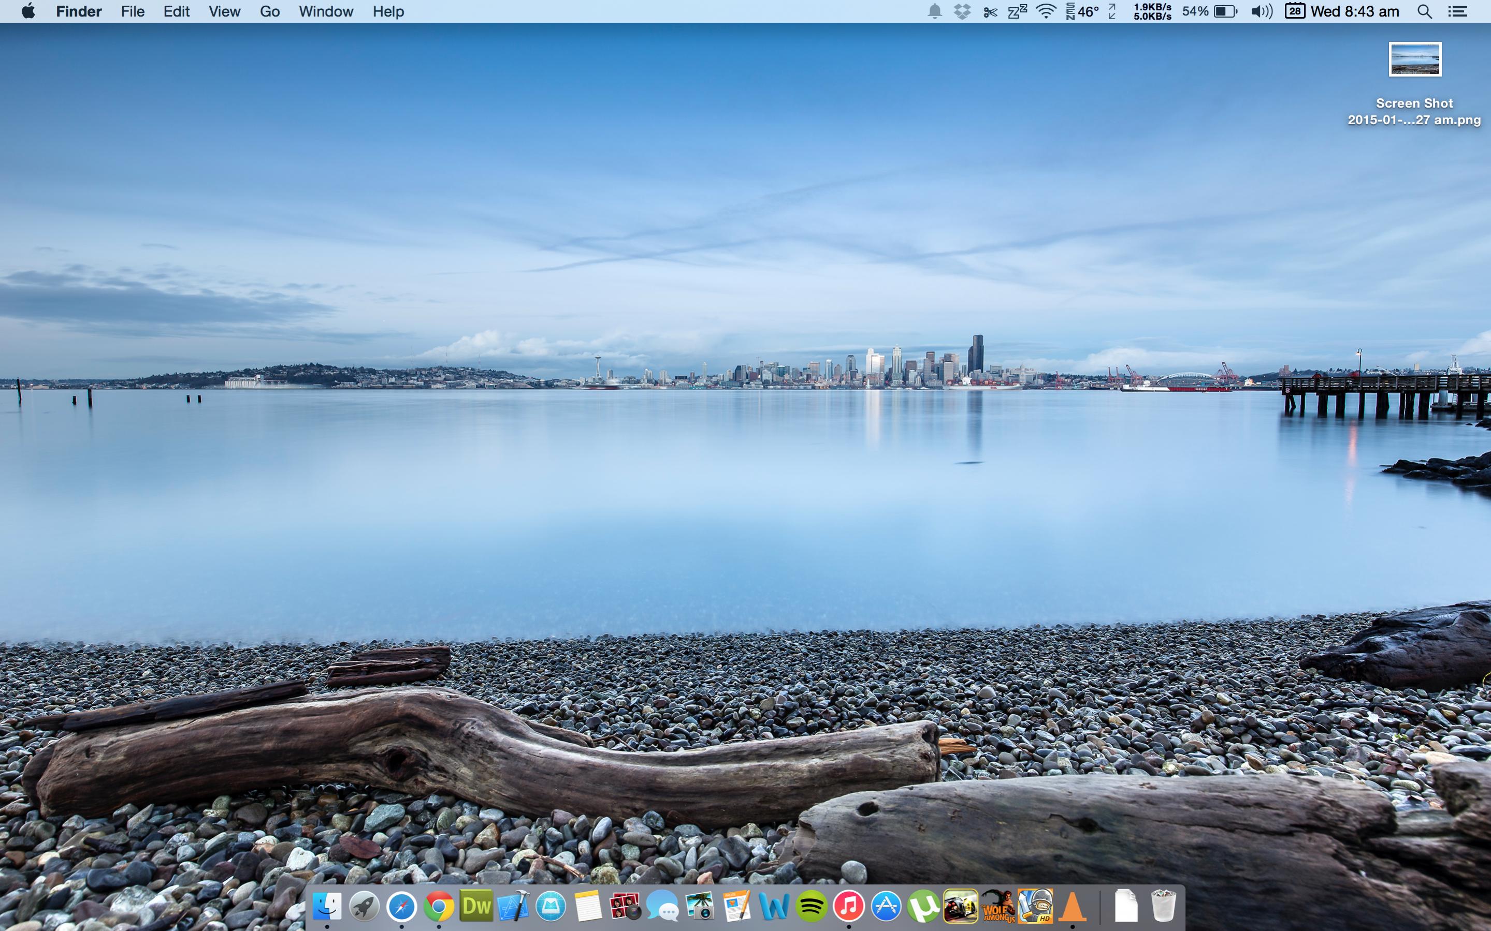Open Photo Booth in dock

pyautogui.click(x=625, y=906)
